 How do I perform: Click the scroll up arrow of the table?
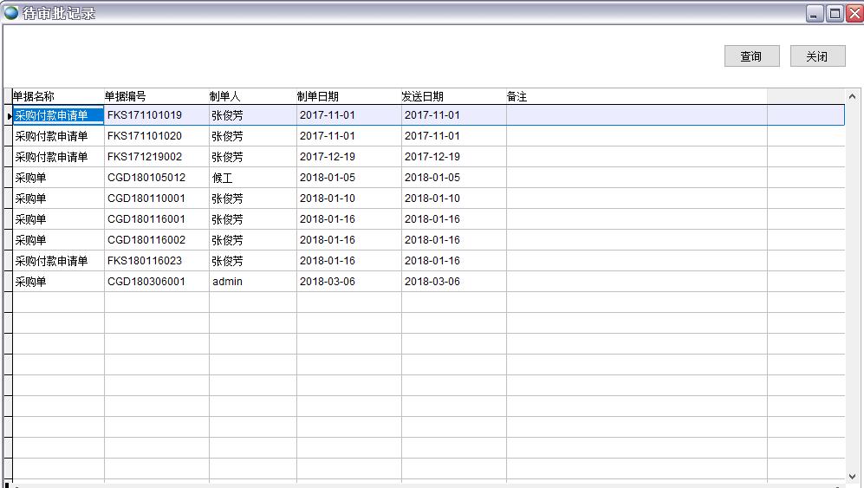coord(852,97)
